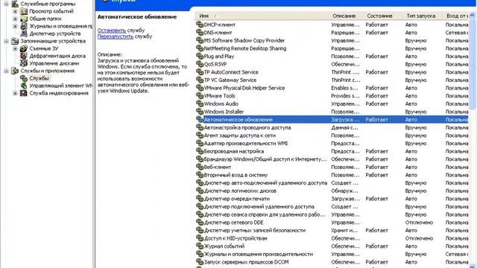Viewport: 477px width, 268px height.
Task: Select Диспетчер подключений удаленного доступа row
Action: pos(332,207)
